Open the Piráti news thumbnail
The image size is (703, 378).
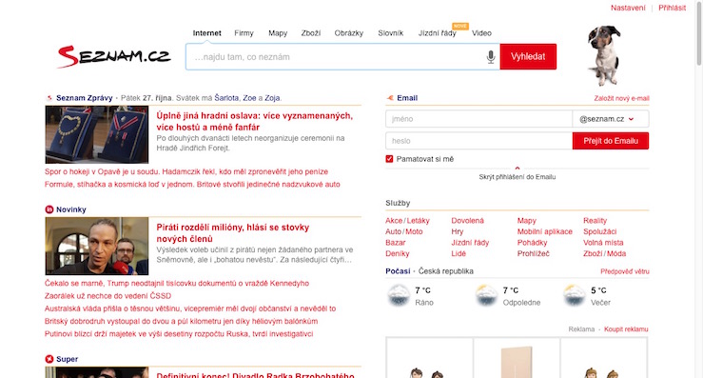[x=97, y=246]
